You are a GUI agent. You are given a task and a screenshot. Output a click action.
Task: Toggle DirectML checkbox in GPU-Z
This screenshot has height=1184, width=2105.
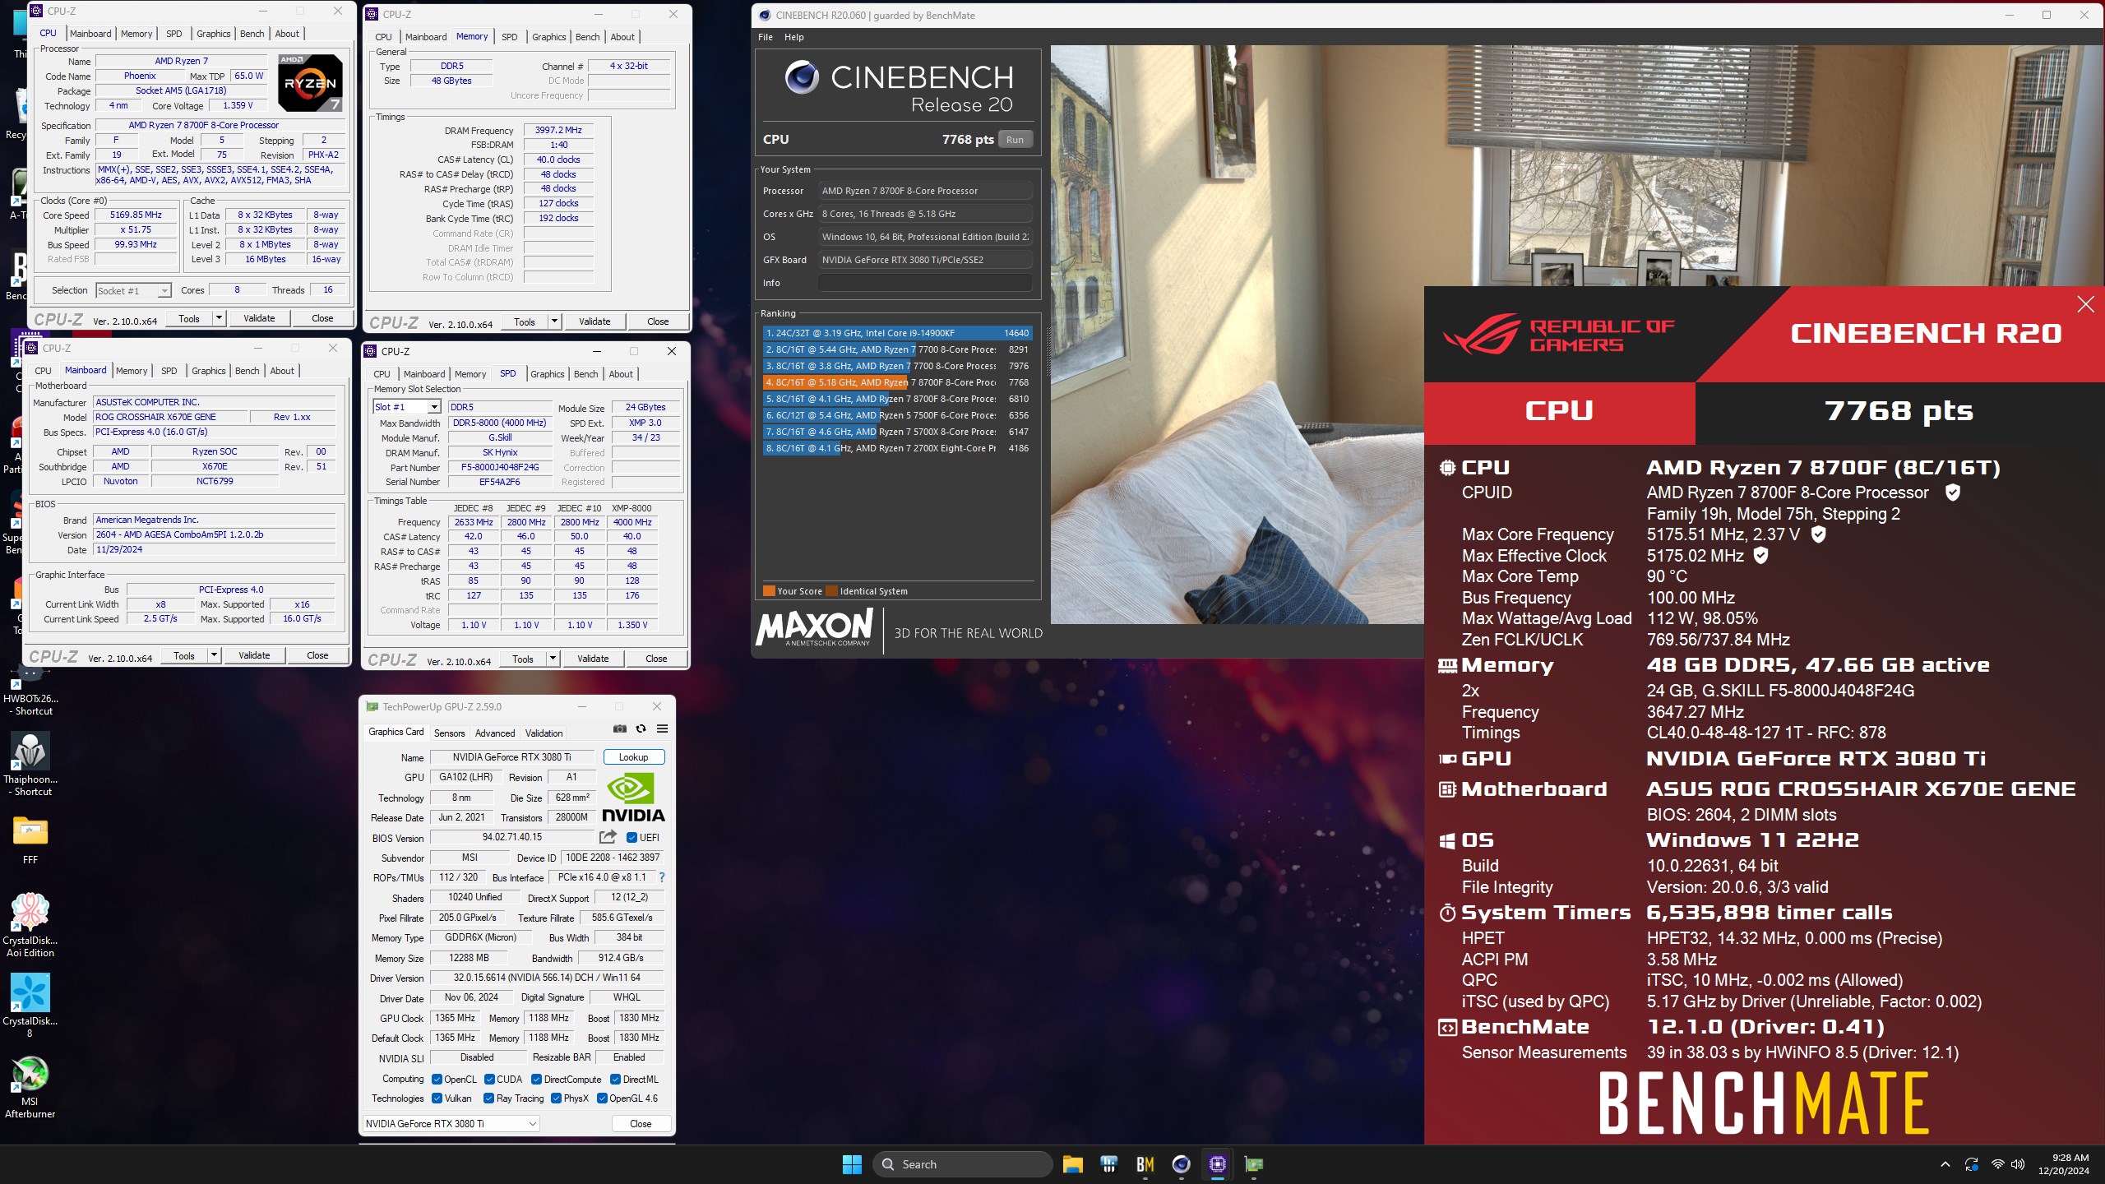click(x=615, y=1080)
